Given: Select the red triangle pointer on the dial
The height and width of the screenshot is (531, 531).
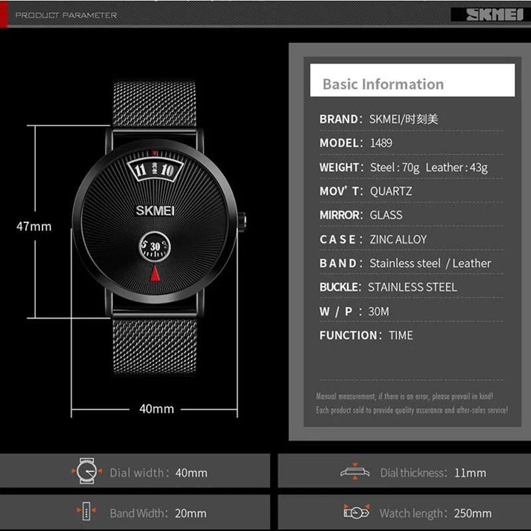Looking at the screenshot, I should click(x=155, y=273).
